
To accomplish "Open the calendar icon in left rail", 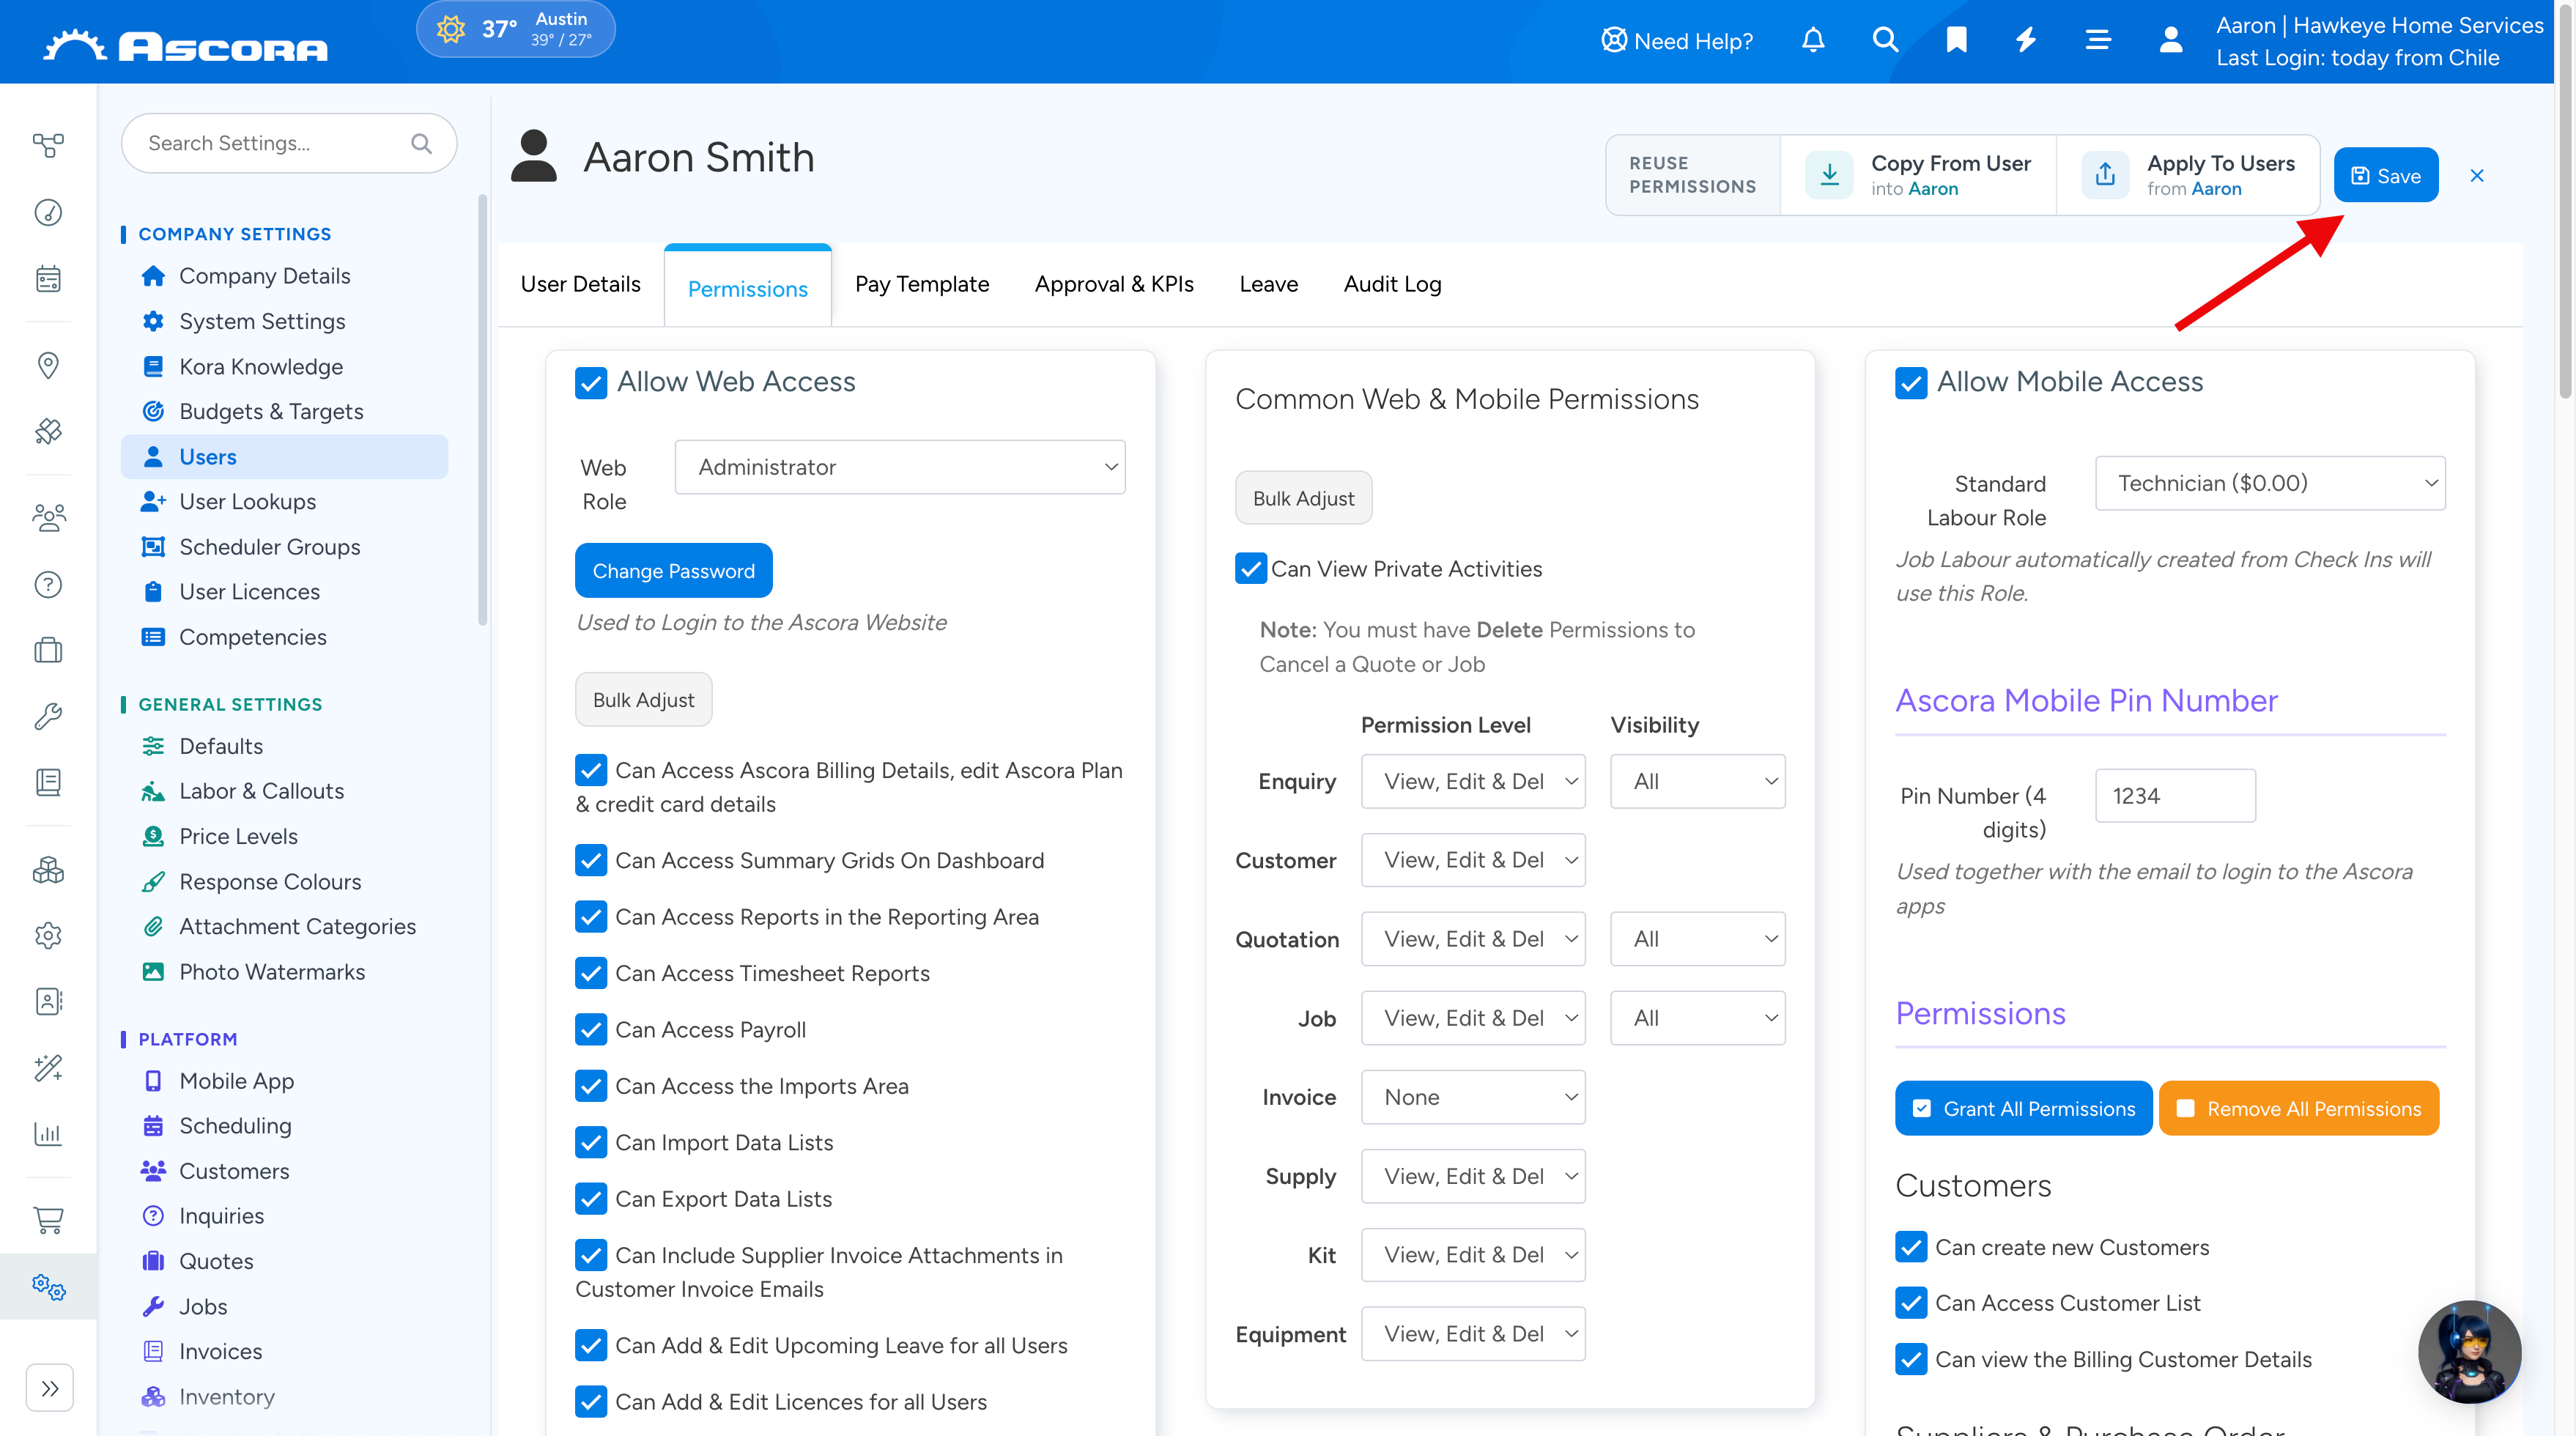I will click(48, 278).
